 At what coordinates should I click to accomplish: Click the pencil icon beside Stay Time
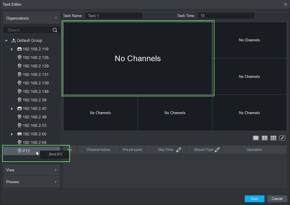(179, 150)
